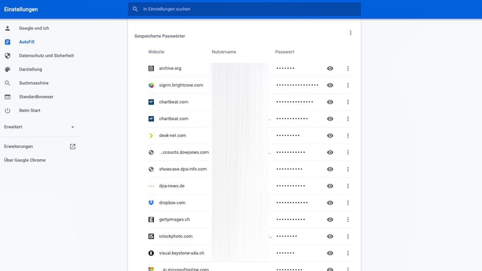482x271 pixels.
Task: Open the showcase.dpa-info.com website link
Action: tap(183, 169)
